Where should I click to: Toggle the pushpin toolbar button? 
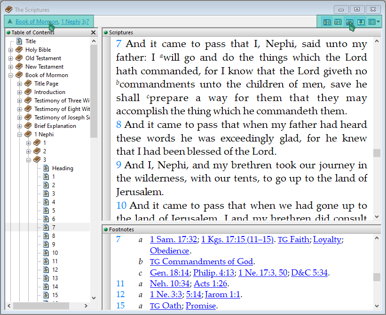pyautogui.click(x=361, y=22)
